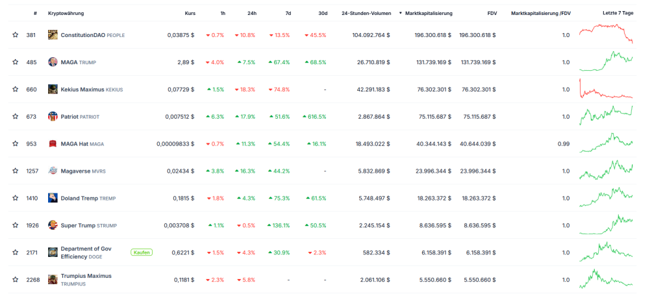
Task: Click Department of Gov Efficiency logo
Action: [x=53, y=252]
